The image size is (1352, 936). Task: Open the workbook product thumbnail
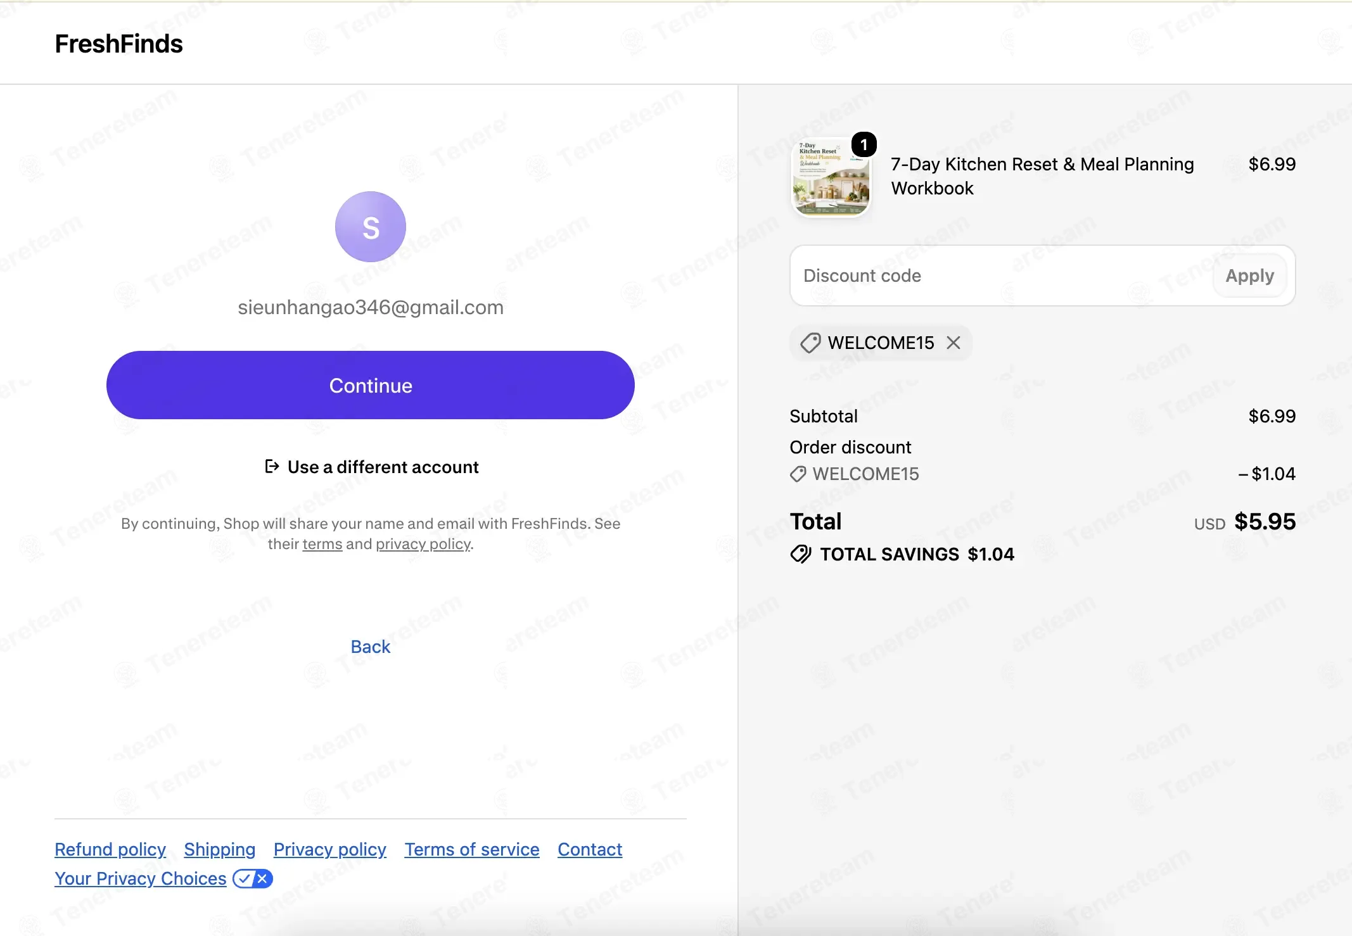point(831,177)
